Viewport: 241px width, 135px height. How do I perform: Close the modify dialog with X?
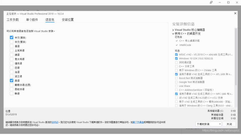coord(235,13)
